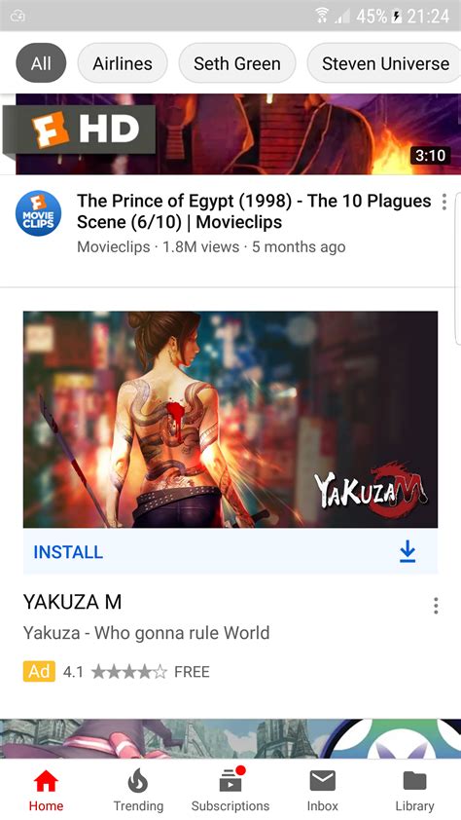
Task: Open the partially visible video thumbnail at bottom
Action: point(230,738)
